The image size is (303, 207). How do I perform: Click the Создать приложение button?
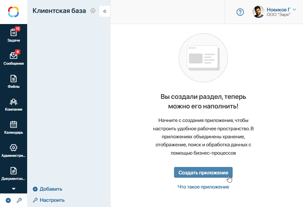203,172
